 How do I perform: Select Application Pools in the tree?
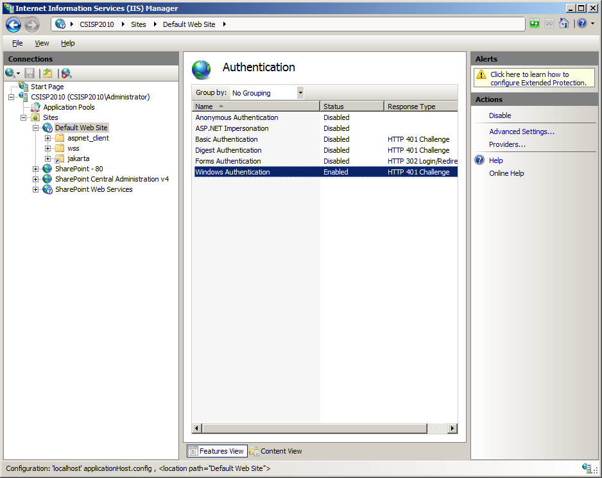69,107
